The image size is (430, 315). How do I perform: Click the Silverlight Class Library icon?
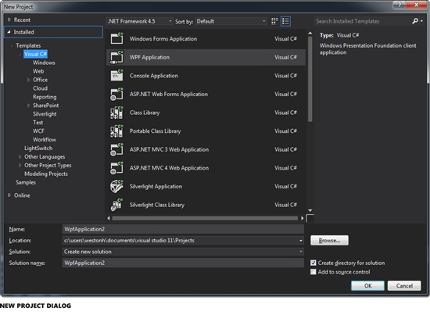tap(116, 205)
